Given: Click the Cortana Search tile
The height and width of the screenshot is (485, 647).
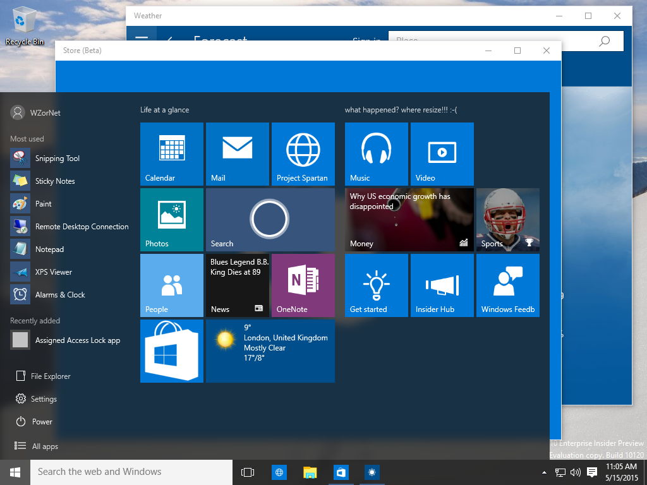Looking at the screenshot, I should (x=270, y=219).
